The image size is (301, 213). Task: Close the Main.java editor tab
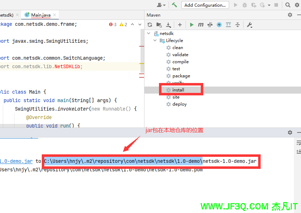[x=55, y=15]
